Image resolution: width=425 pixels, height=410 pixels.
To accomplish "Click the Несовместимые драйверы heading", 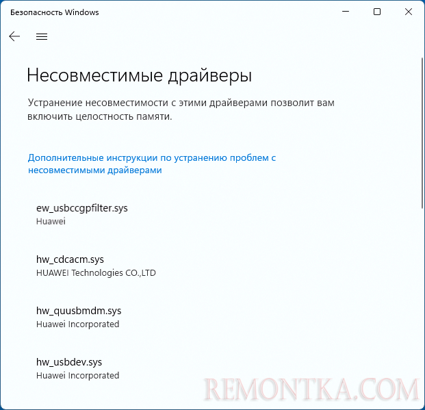I will pos(140,75).
